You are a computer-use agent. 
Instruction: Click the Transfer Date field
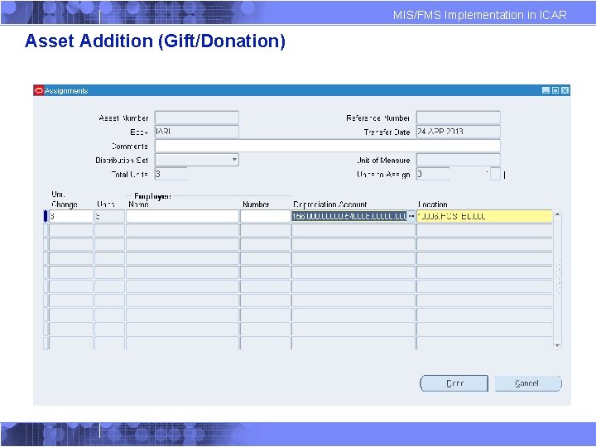(x=458, y=132)
